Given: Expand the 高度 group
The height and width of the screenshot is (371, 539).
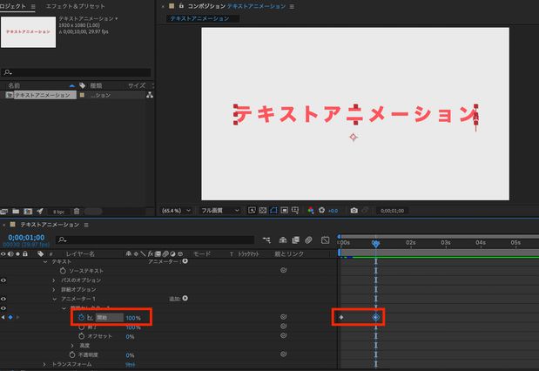Looking at the screenshot, I should [x=72, y=346].
